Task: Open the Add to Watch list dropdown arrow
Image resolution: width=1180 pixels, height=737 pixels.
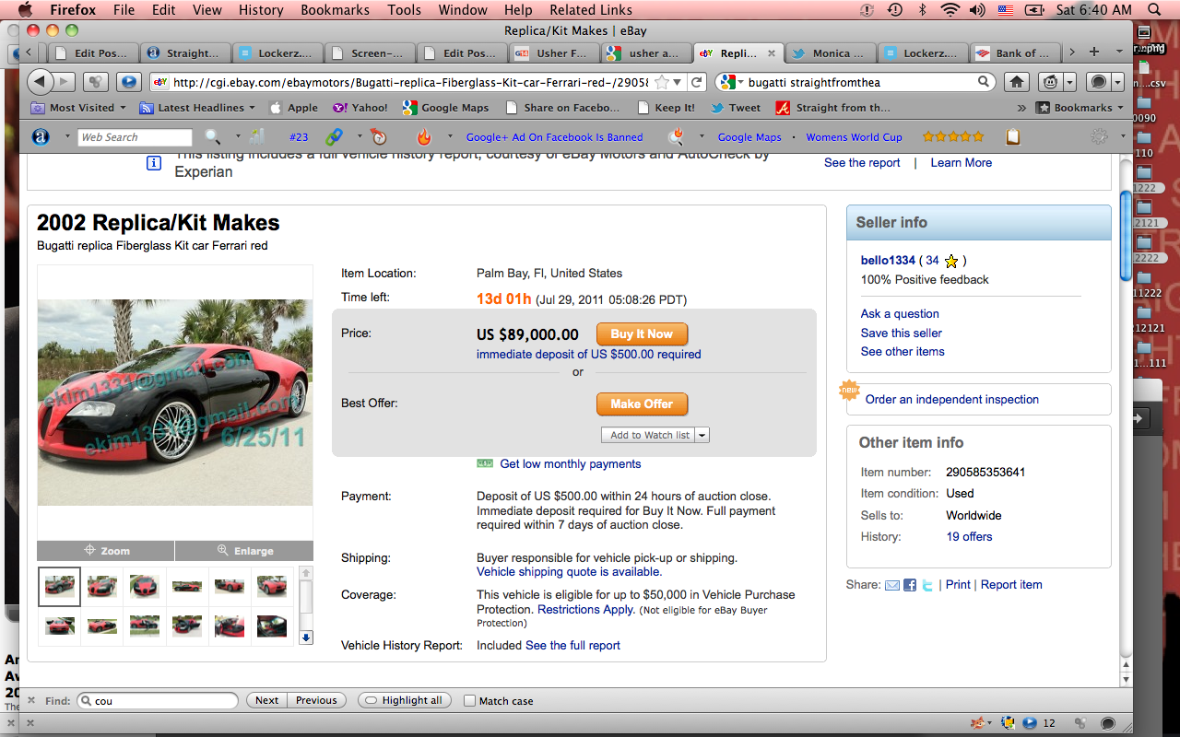Action: click(702, 435)
